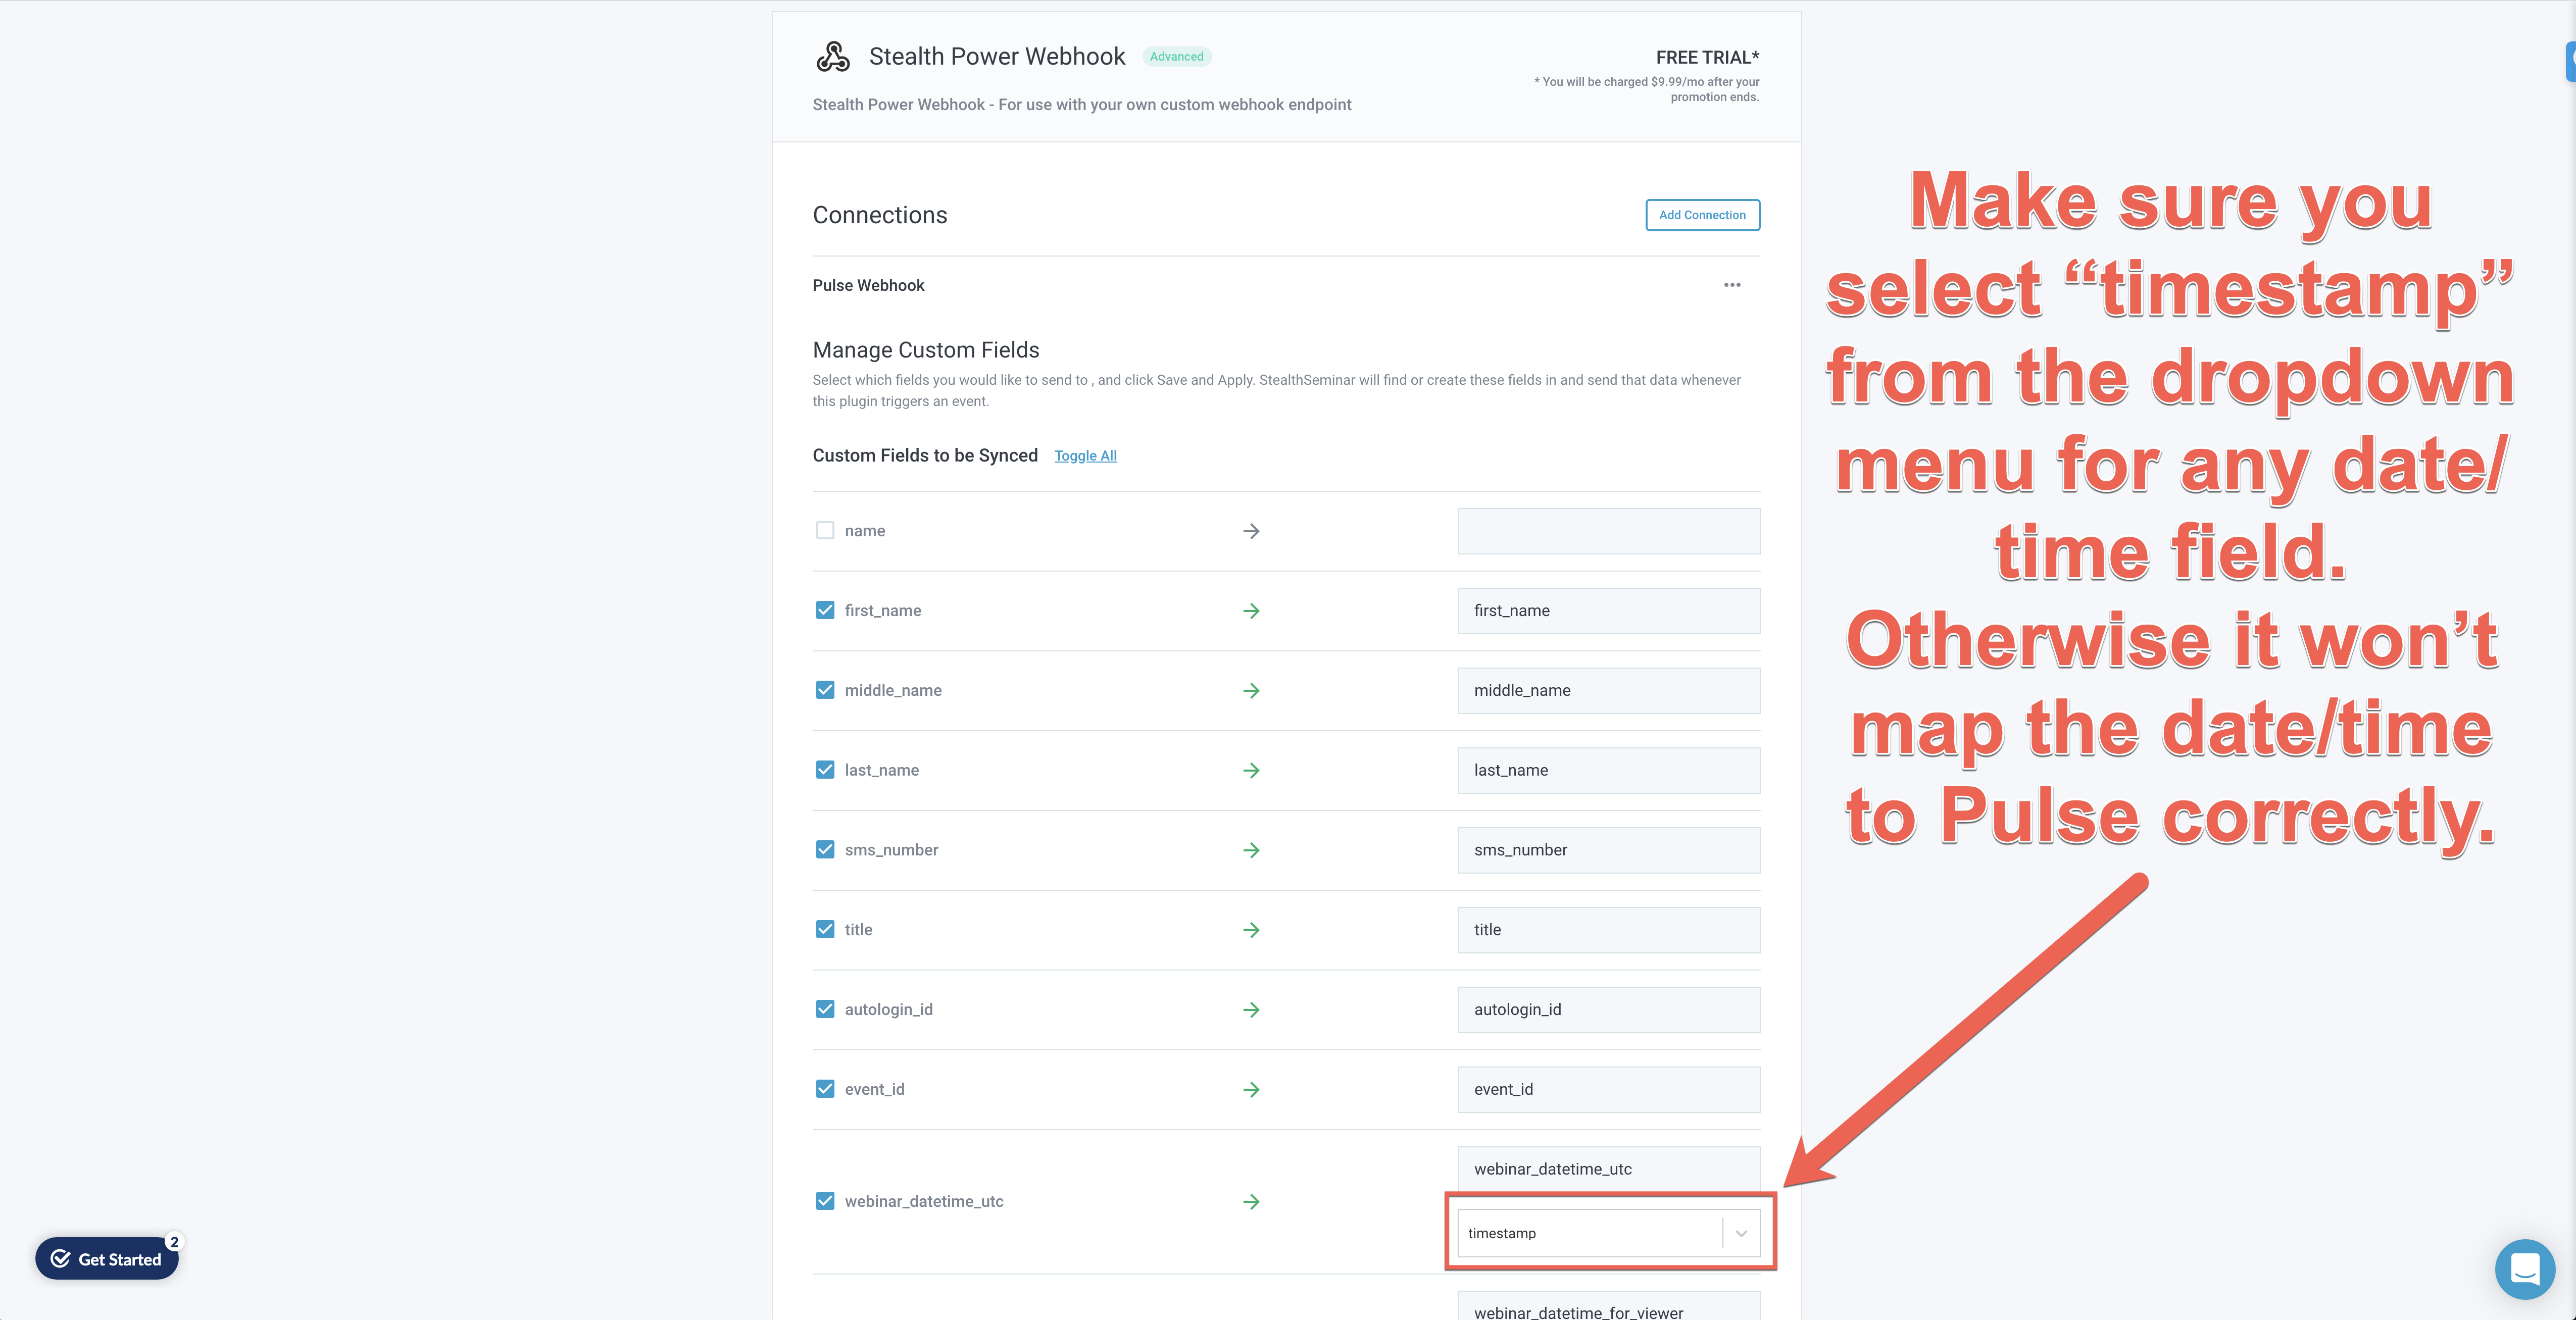Click the event_id field label
Viewport: 2576px width, 1320px height.
point(874,1090)
